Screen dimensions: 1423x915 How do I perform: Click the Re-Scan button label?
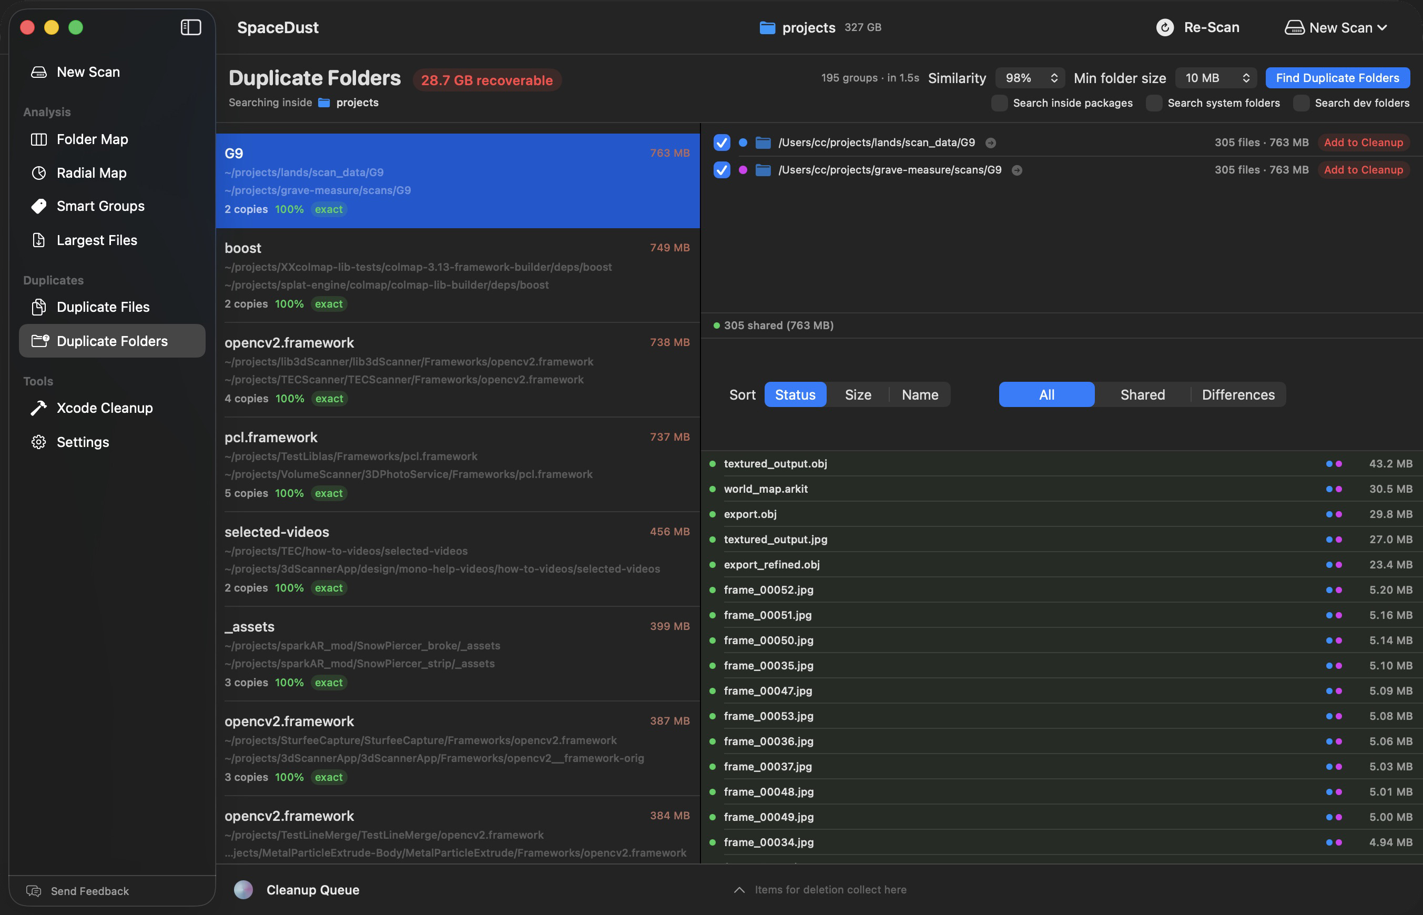[x=1212, y=27]
